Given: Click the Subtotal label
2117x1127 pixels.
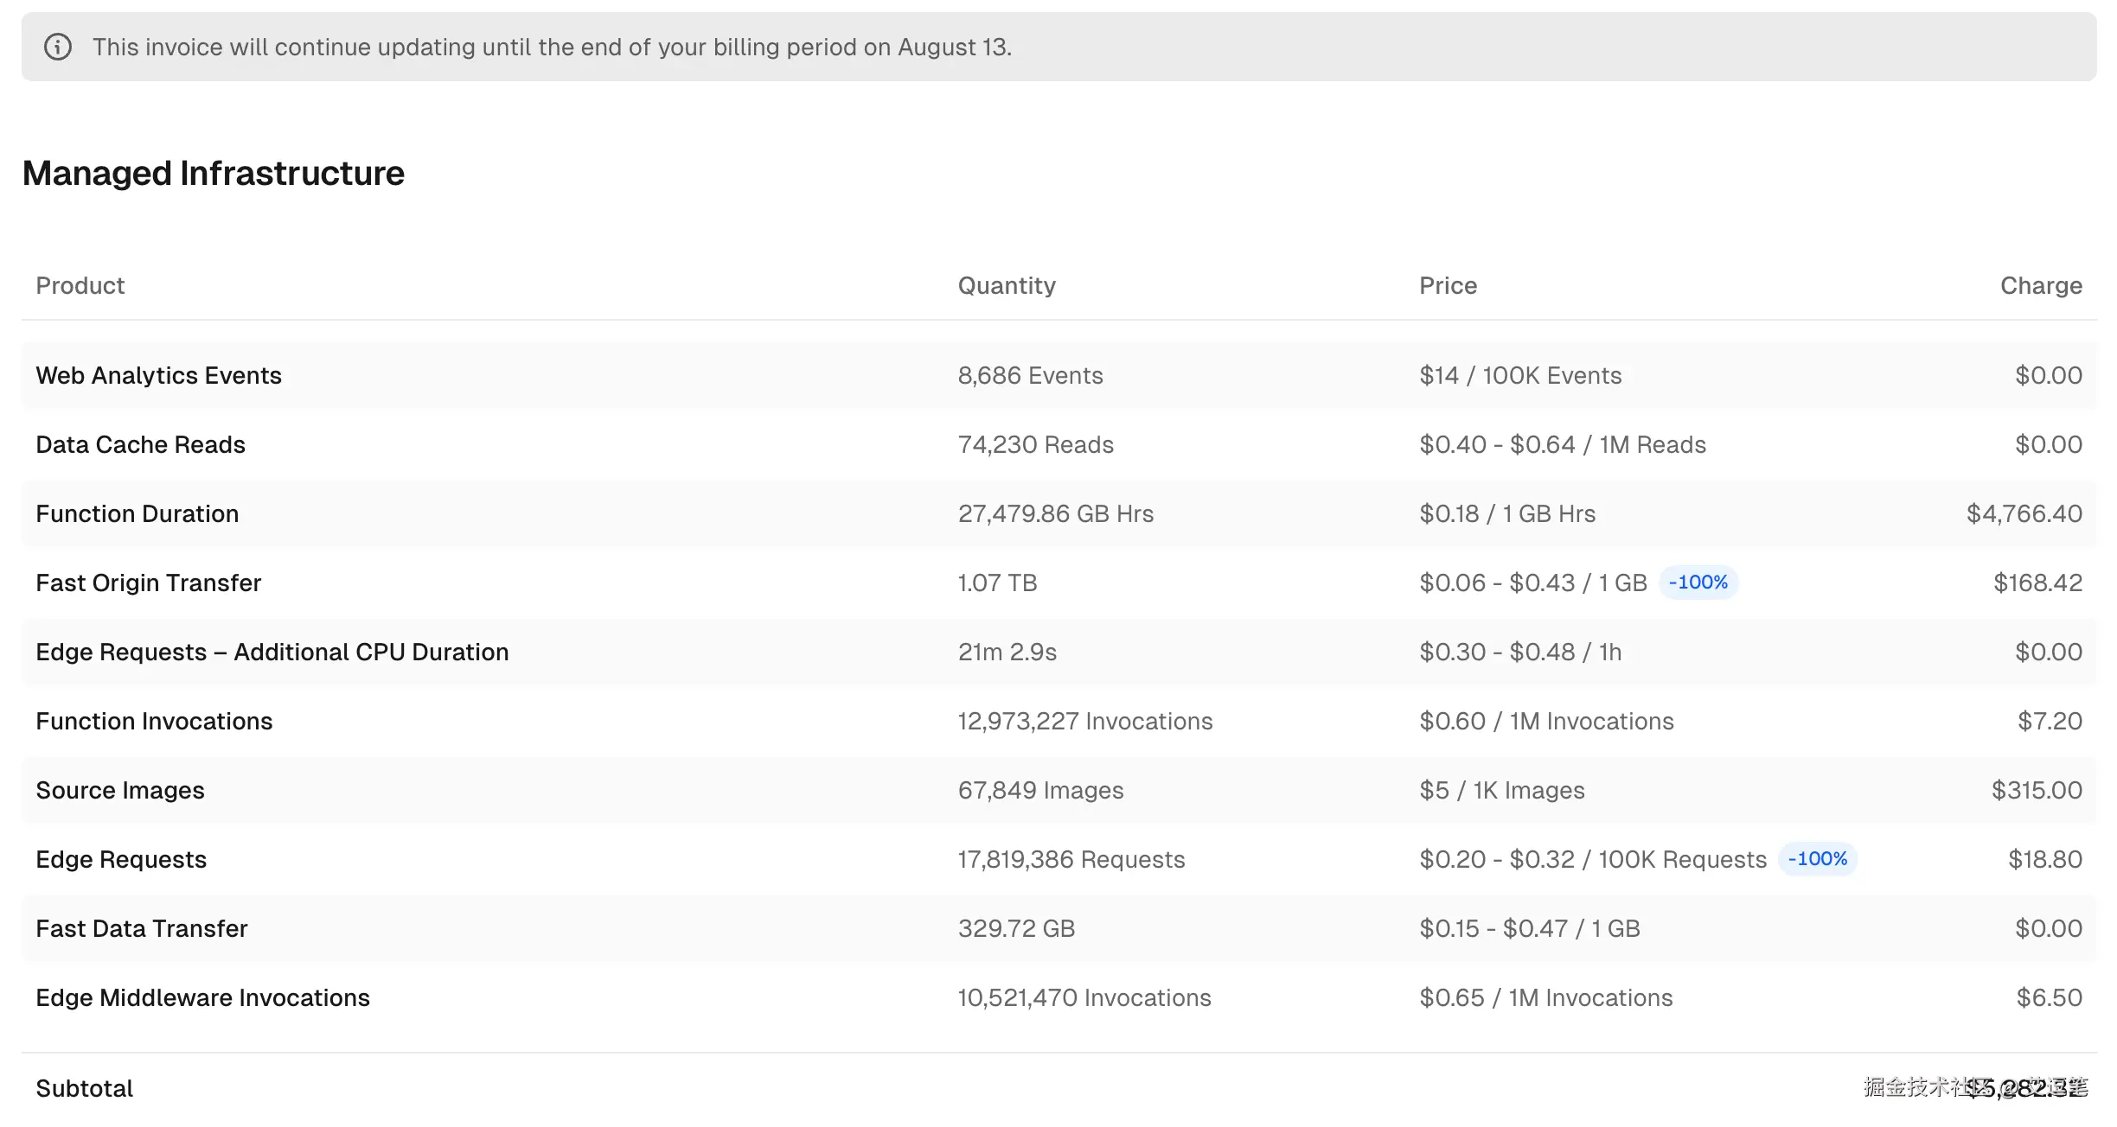Looking at the screenshot, I should coord(84,1088).
